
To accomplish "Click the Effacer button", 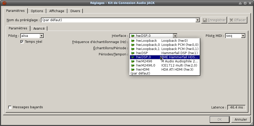I will pos(238,20).
